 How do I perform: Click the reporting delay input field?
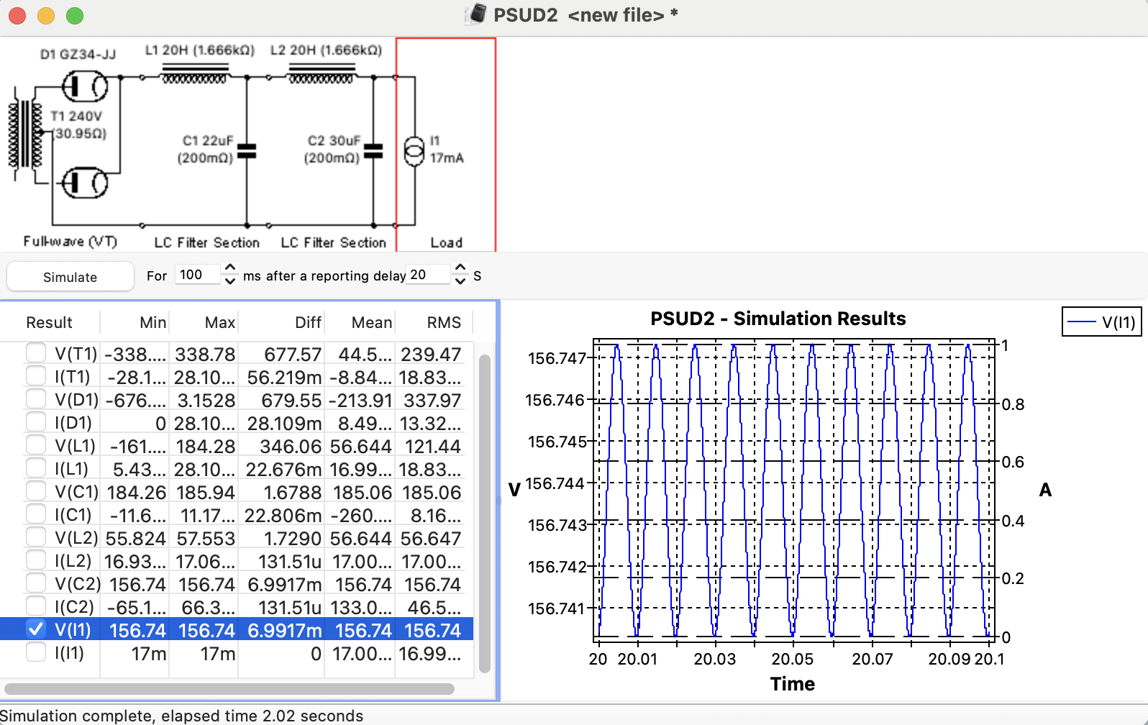click(428, 275)
